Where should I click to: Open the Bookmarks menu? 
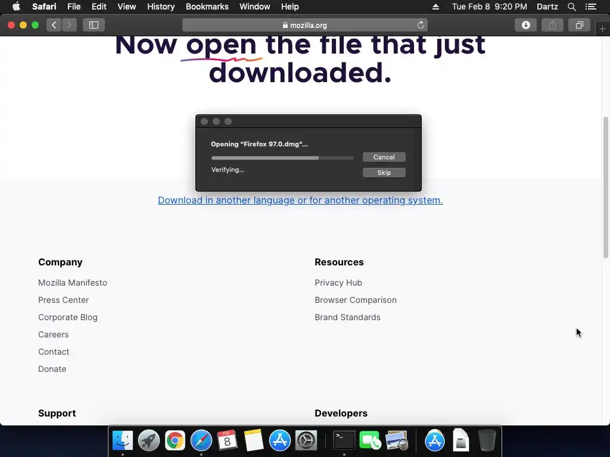207,7
